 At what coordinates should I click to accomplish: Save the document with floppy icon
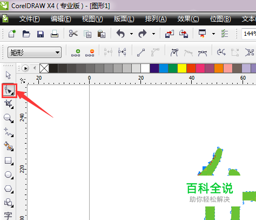41,34
